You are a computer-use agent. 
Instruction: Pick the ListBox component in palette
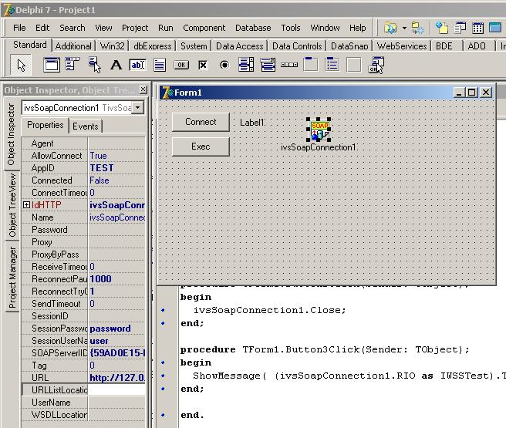point(246,66)
